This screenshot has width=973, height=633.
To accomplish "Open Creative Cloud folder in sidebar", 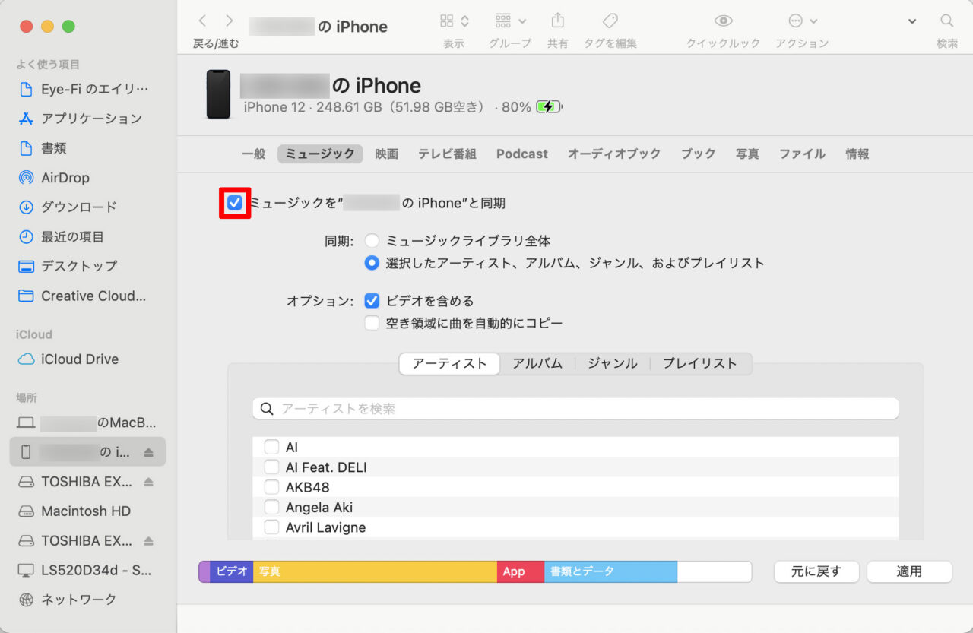I will click(84, 296).
